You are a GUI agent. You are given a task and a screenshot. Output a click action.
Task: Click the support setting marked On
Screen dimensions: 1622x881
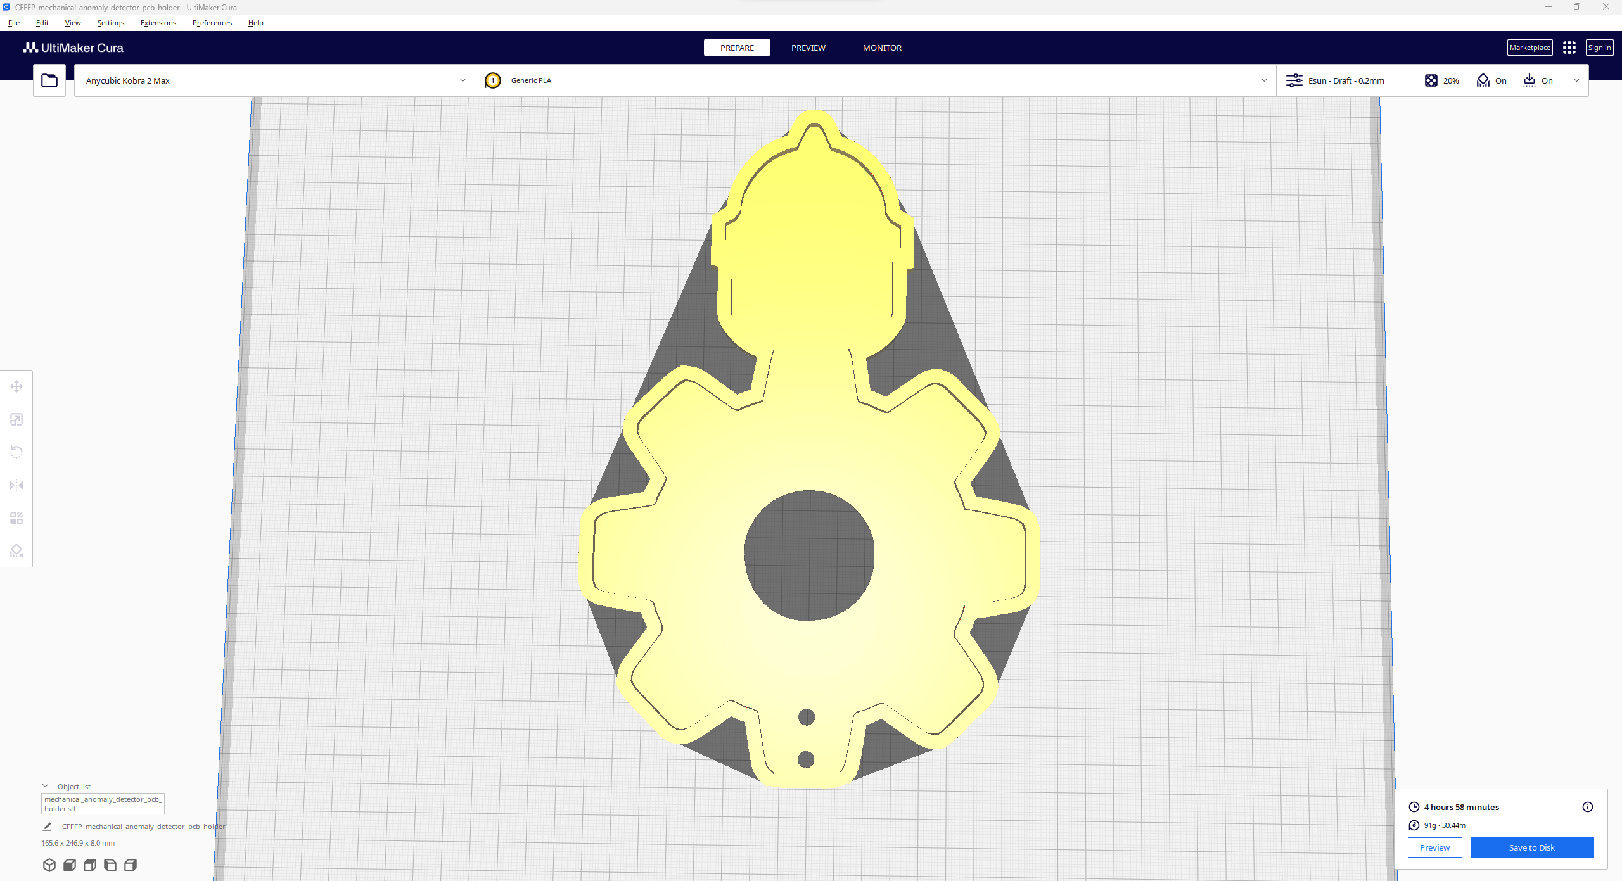pyautogui.click(x=1491, y=80)
